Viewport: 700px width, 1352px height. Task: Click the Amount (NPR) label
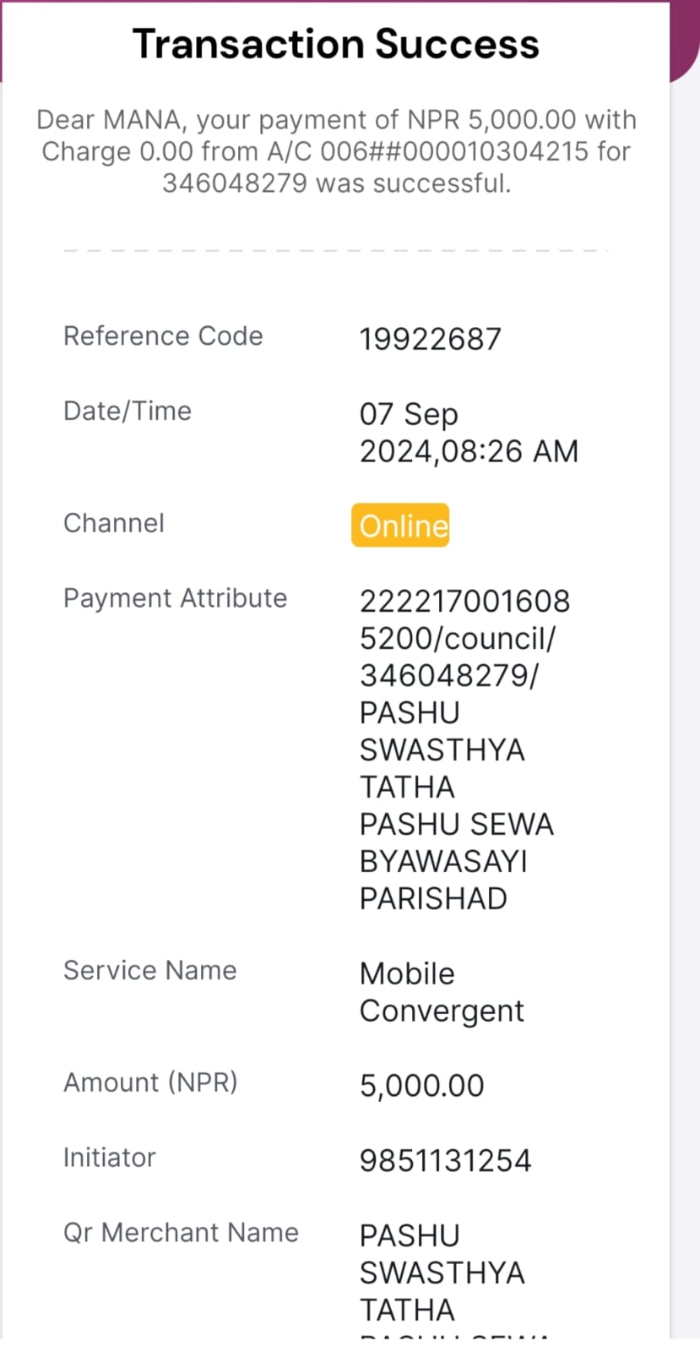(x=150, y=1082)
